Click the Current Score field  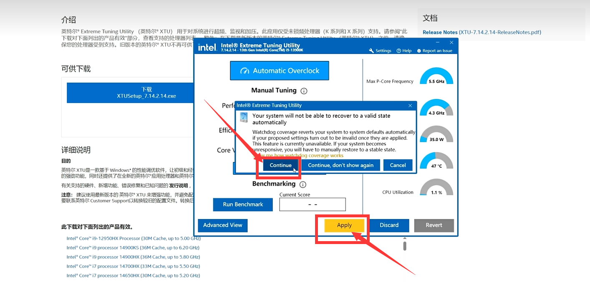(x=313, y=204)
